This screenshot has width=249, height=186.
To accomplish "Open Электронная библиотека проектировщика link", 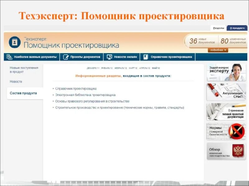I will tap(85, 95).
